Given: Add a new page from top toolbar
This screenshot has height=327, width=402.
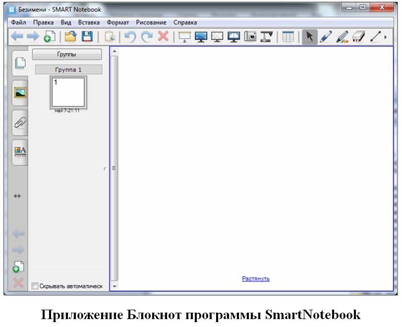Looking at the screenshot, I should point(50,36).
